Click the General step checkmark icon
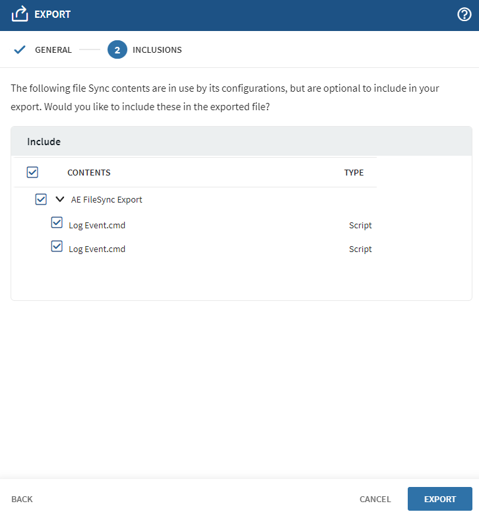The image size is (479, 516). click(x=20, y=49)
